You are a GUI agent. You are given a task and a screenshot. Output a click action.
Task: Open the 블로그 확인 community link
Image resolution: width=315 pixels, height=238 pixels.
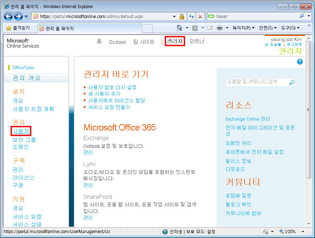click(238, 205)
